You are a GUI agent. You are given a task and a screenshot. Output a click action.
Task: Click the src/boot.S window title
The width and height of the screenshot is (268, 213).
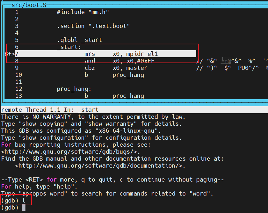coord(29,5)
